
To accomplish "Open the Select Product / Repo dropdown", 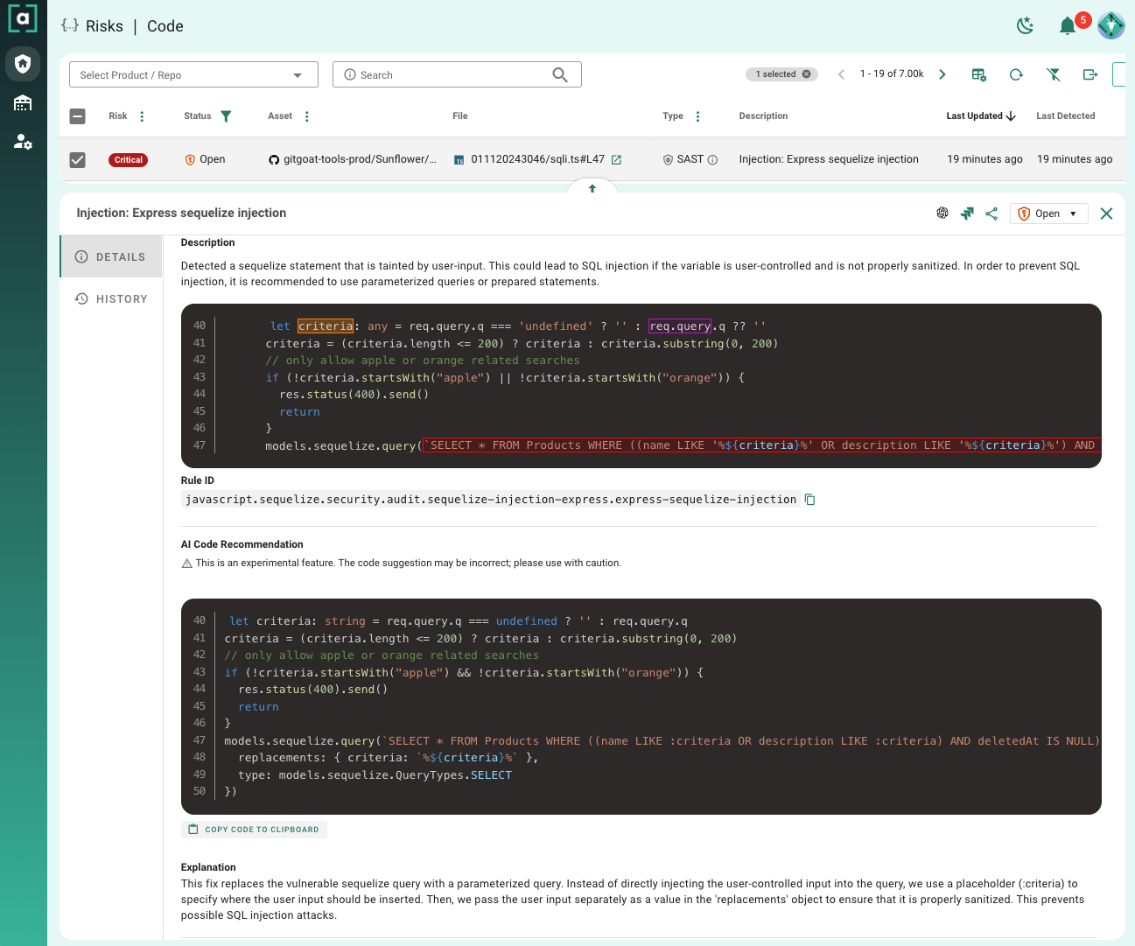I will pyautogui.click(x=193, y=74).
